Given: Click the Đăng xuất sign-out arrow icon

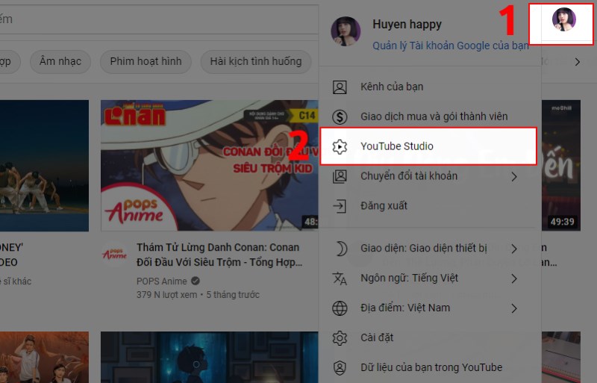Looking at the screenshot, I should (340, 206).
